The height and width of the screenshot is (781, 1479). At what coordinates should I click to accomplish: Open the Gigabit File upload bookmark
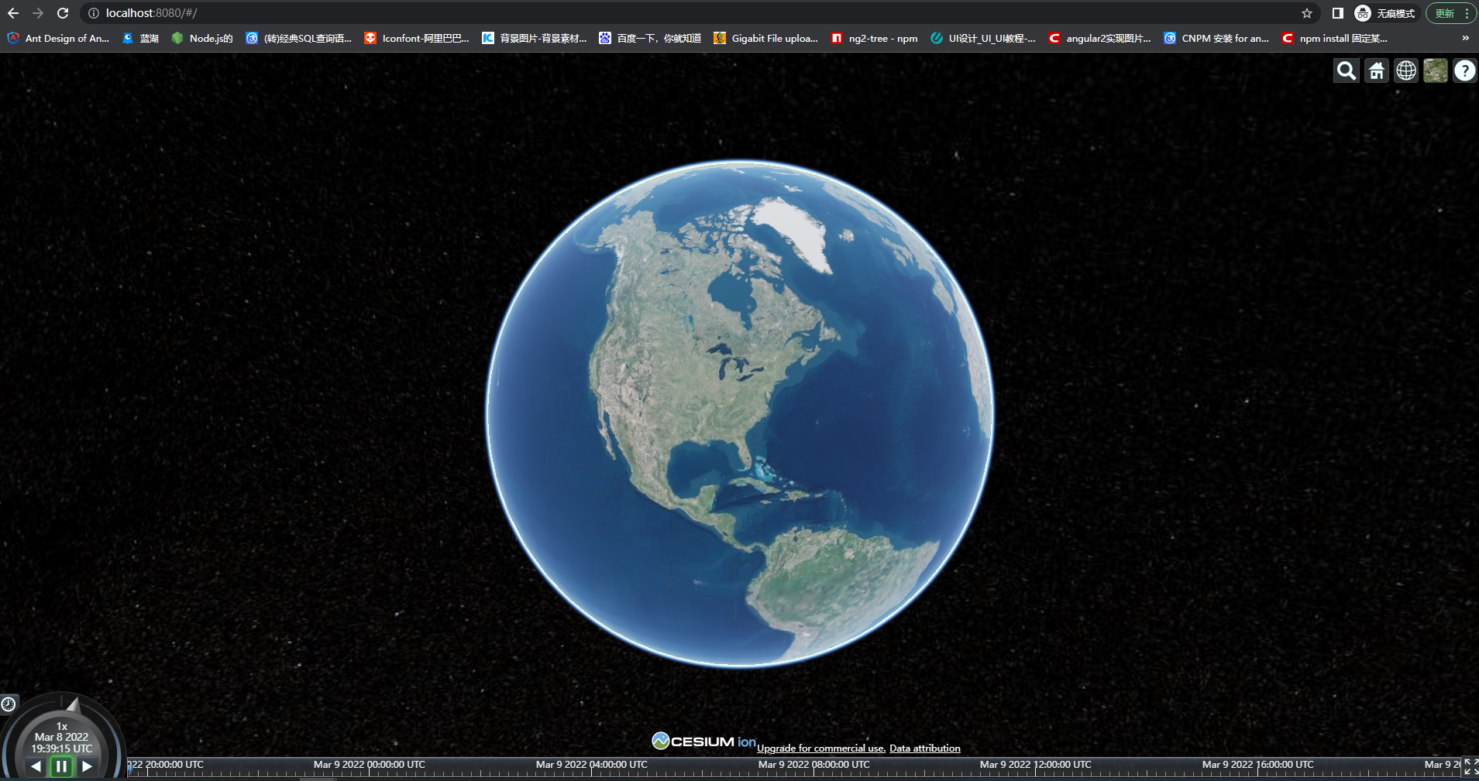click(766, 38)
